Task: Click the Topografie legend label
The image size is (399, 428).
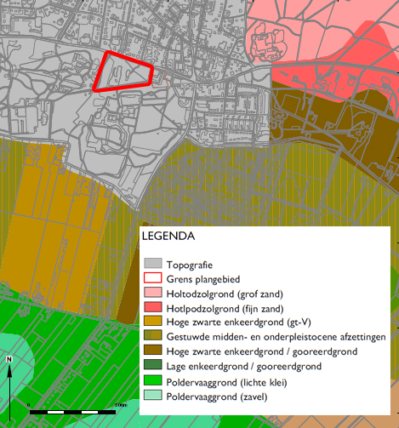Action: pyautogui.click(x=190, y=265)
